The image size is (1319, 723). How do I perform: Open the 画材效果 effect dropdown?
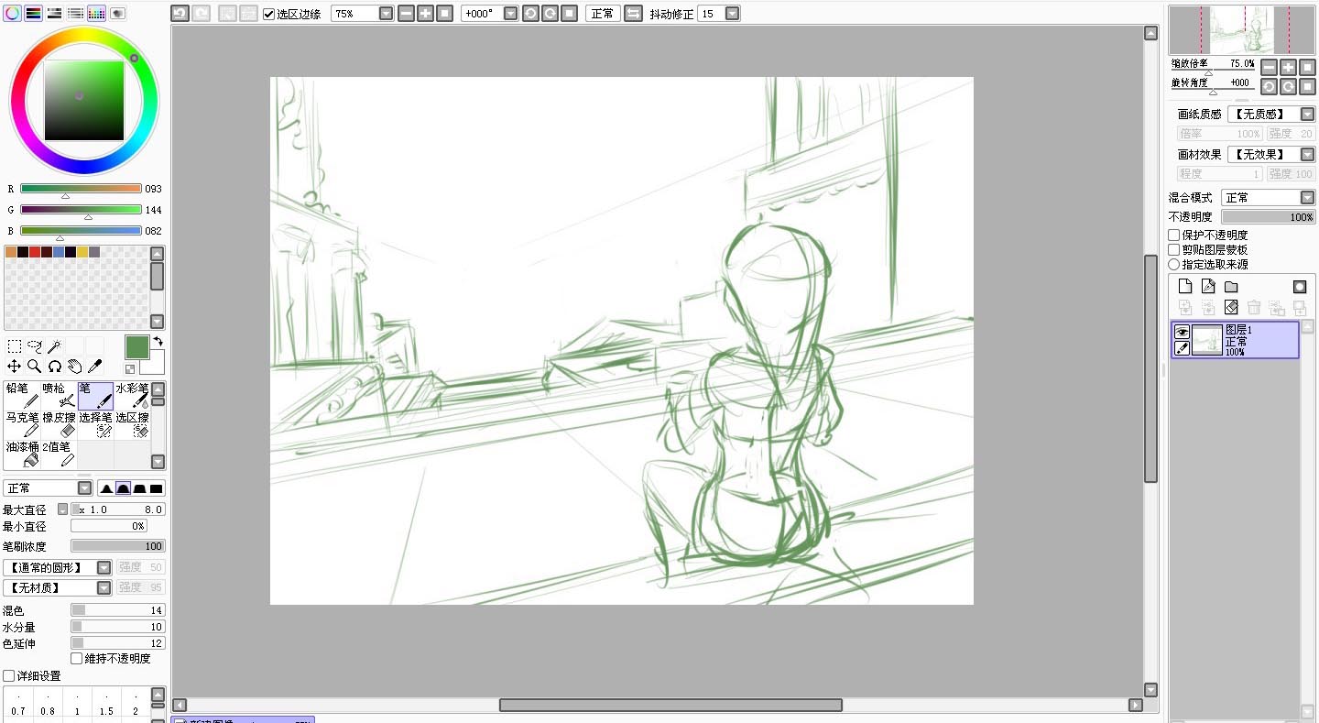point(1307,155)
